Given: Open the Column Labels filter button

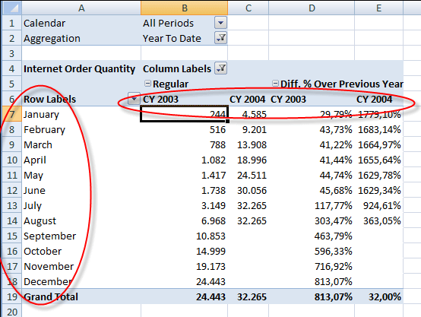Looking at the screenshot, I should pos(220,68).
